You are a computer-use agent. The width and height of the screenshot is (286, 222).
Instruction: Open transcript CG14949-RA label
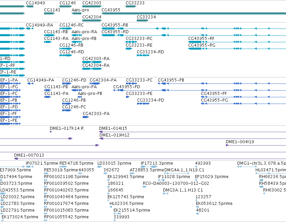point(40,25)
